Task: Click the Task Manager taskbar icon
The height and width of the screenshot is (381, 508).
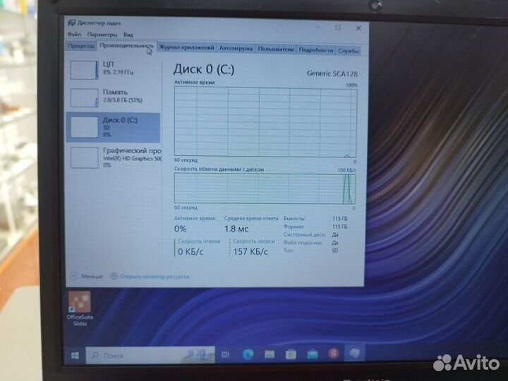Action: coord(354,353)
